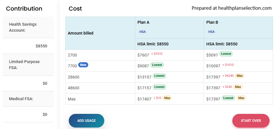Screen dimensions: 275x129
Task: Click the Plan B column header
Action: click(x=212, y=22)
